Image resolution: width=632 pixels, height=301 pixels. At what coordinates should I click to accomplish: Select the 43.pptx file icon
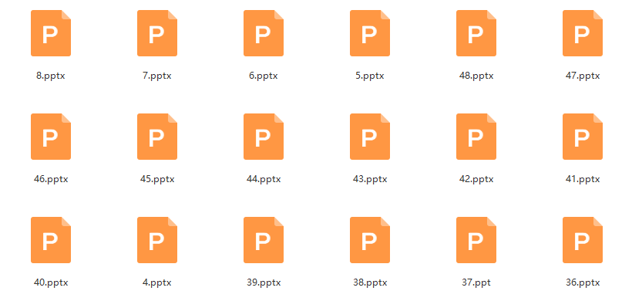tap(370, 137)
